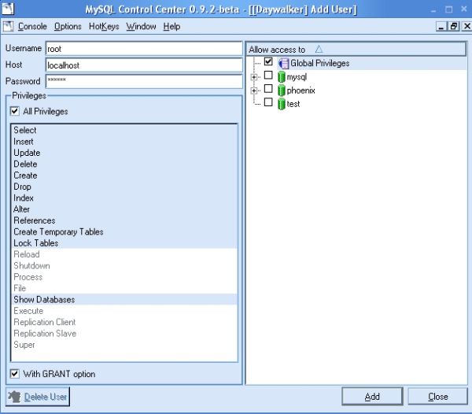Expand the mysql tree node

tap(254, 77)
